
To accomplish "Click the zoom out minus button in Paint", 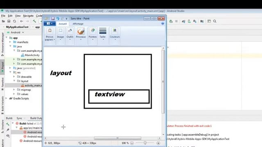I will (x=132, y=143).
